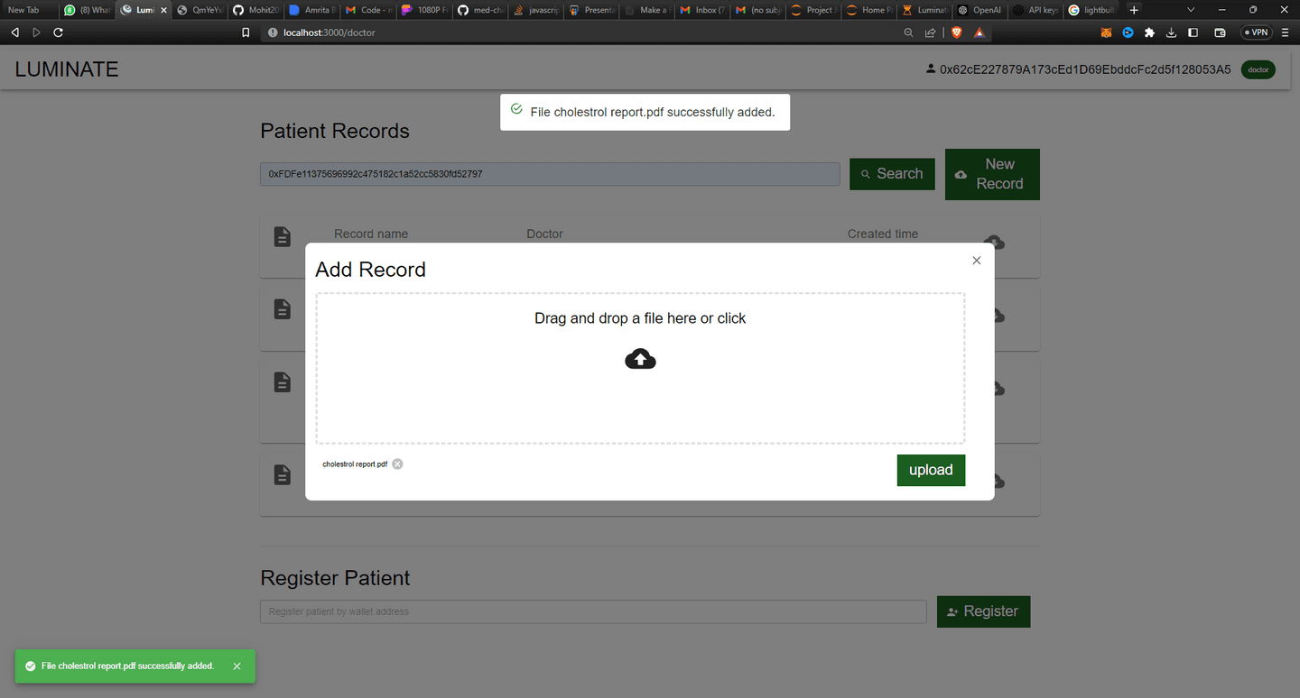Remove cholestrol report.pdf from the file list
Image resolution: width=1300 pixels, height=698 pixels.
397,464
